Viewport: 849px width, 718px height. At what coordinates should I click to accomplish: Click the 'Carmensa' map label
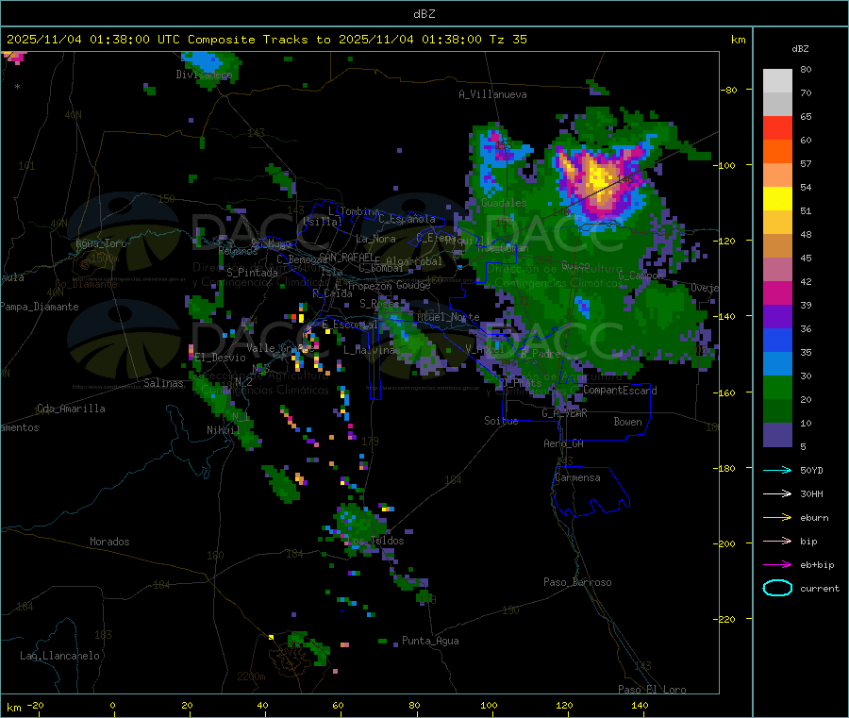click(x=577, y=477)
